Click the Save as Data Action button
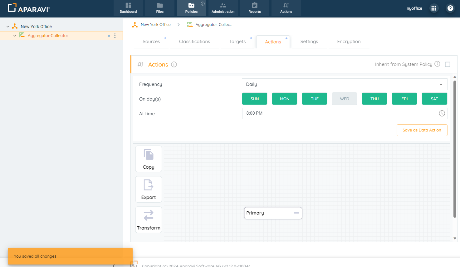This screenshot has width=460, height=267. tap(422, 130)
